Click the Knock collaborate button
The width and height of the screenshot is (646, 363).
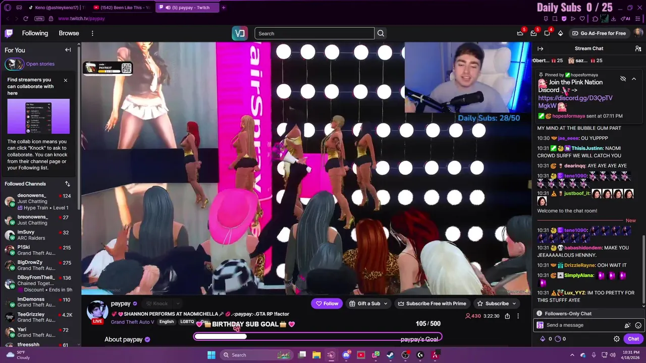[x=157, y=304]
